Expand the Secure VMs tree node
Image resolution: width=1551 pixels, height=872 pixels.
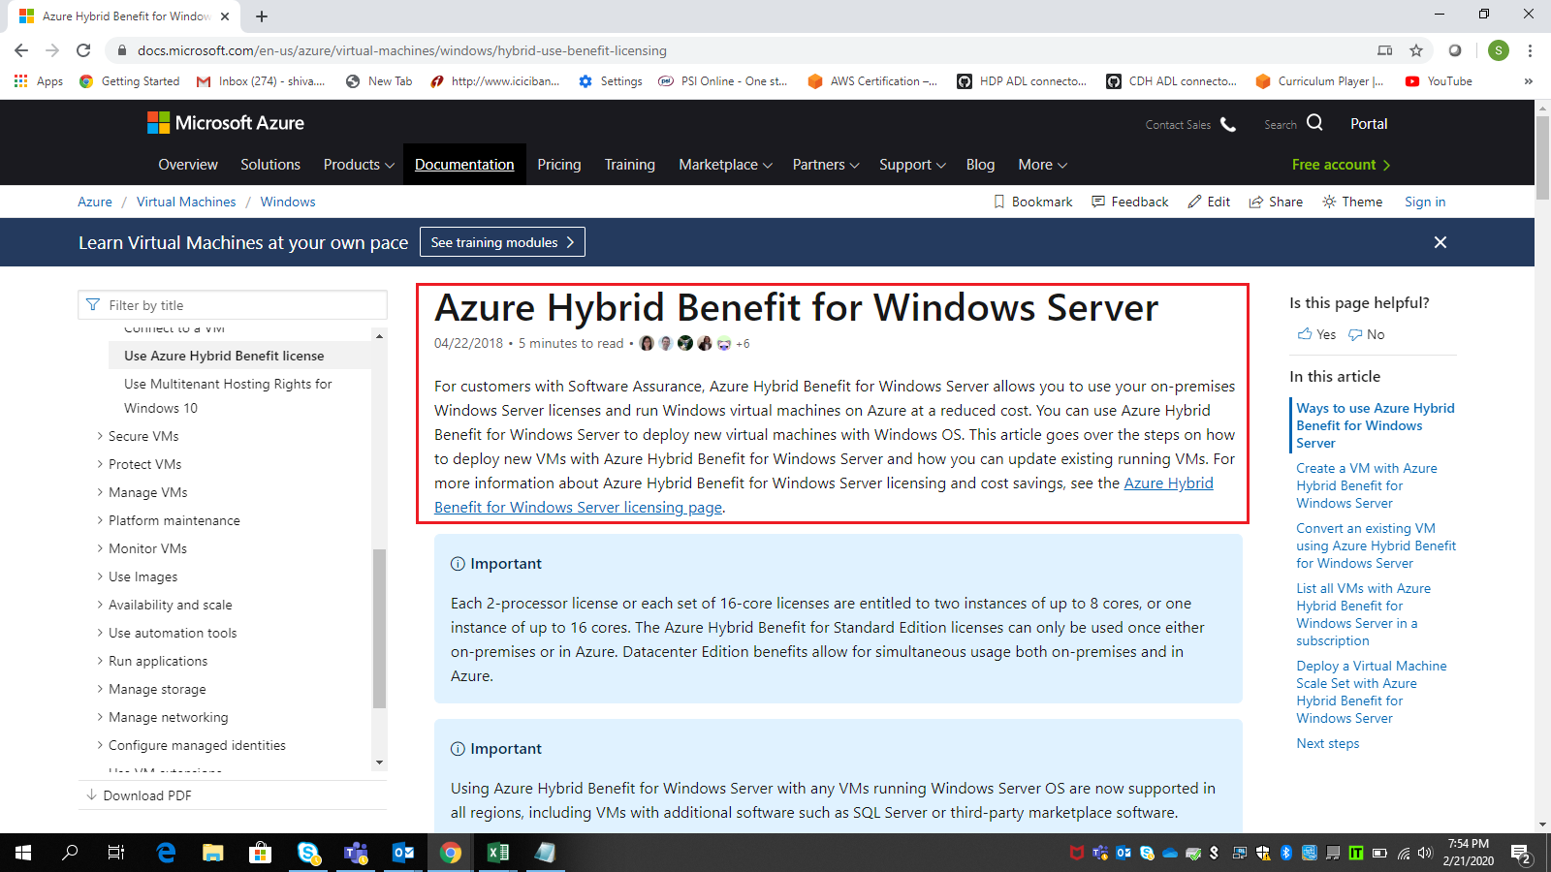coord(100,436)
